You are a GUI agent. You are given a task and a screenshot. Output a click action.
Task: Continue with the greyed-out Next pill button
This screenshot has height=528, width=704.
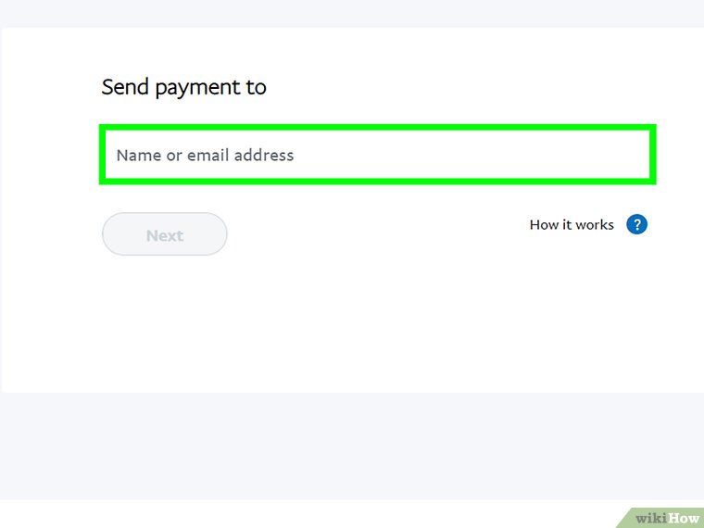click(164, 235)
